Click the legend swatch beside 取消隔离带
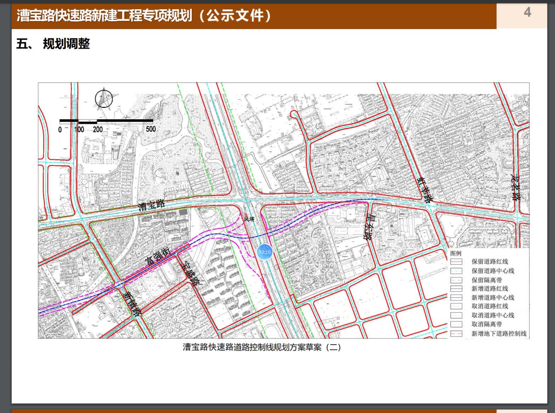 (x=456, y=324)
